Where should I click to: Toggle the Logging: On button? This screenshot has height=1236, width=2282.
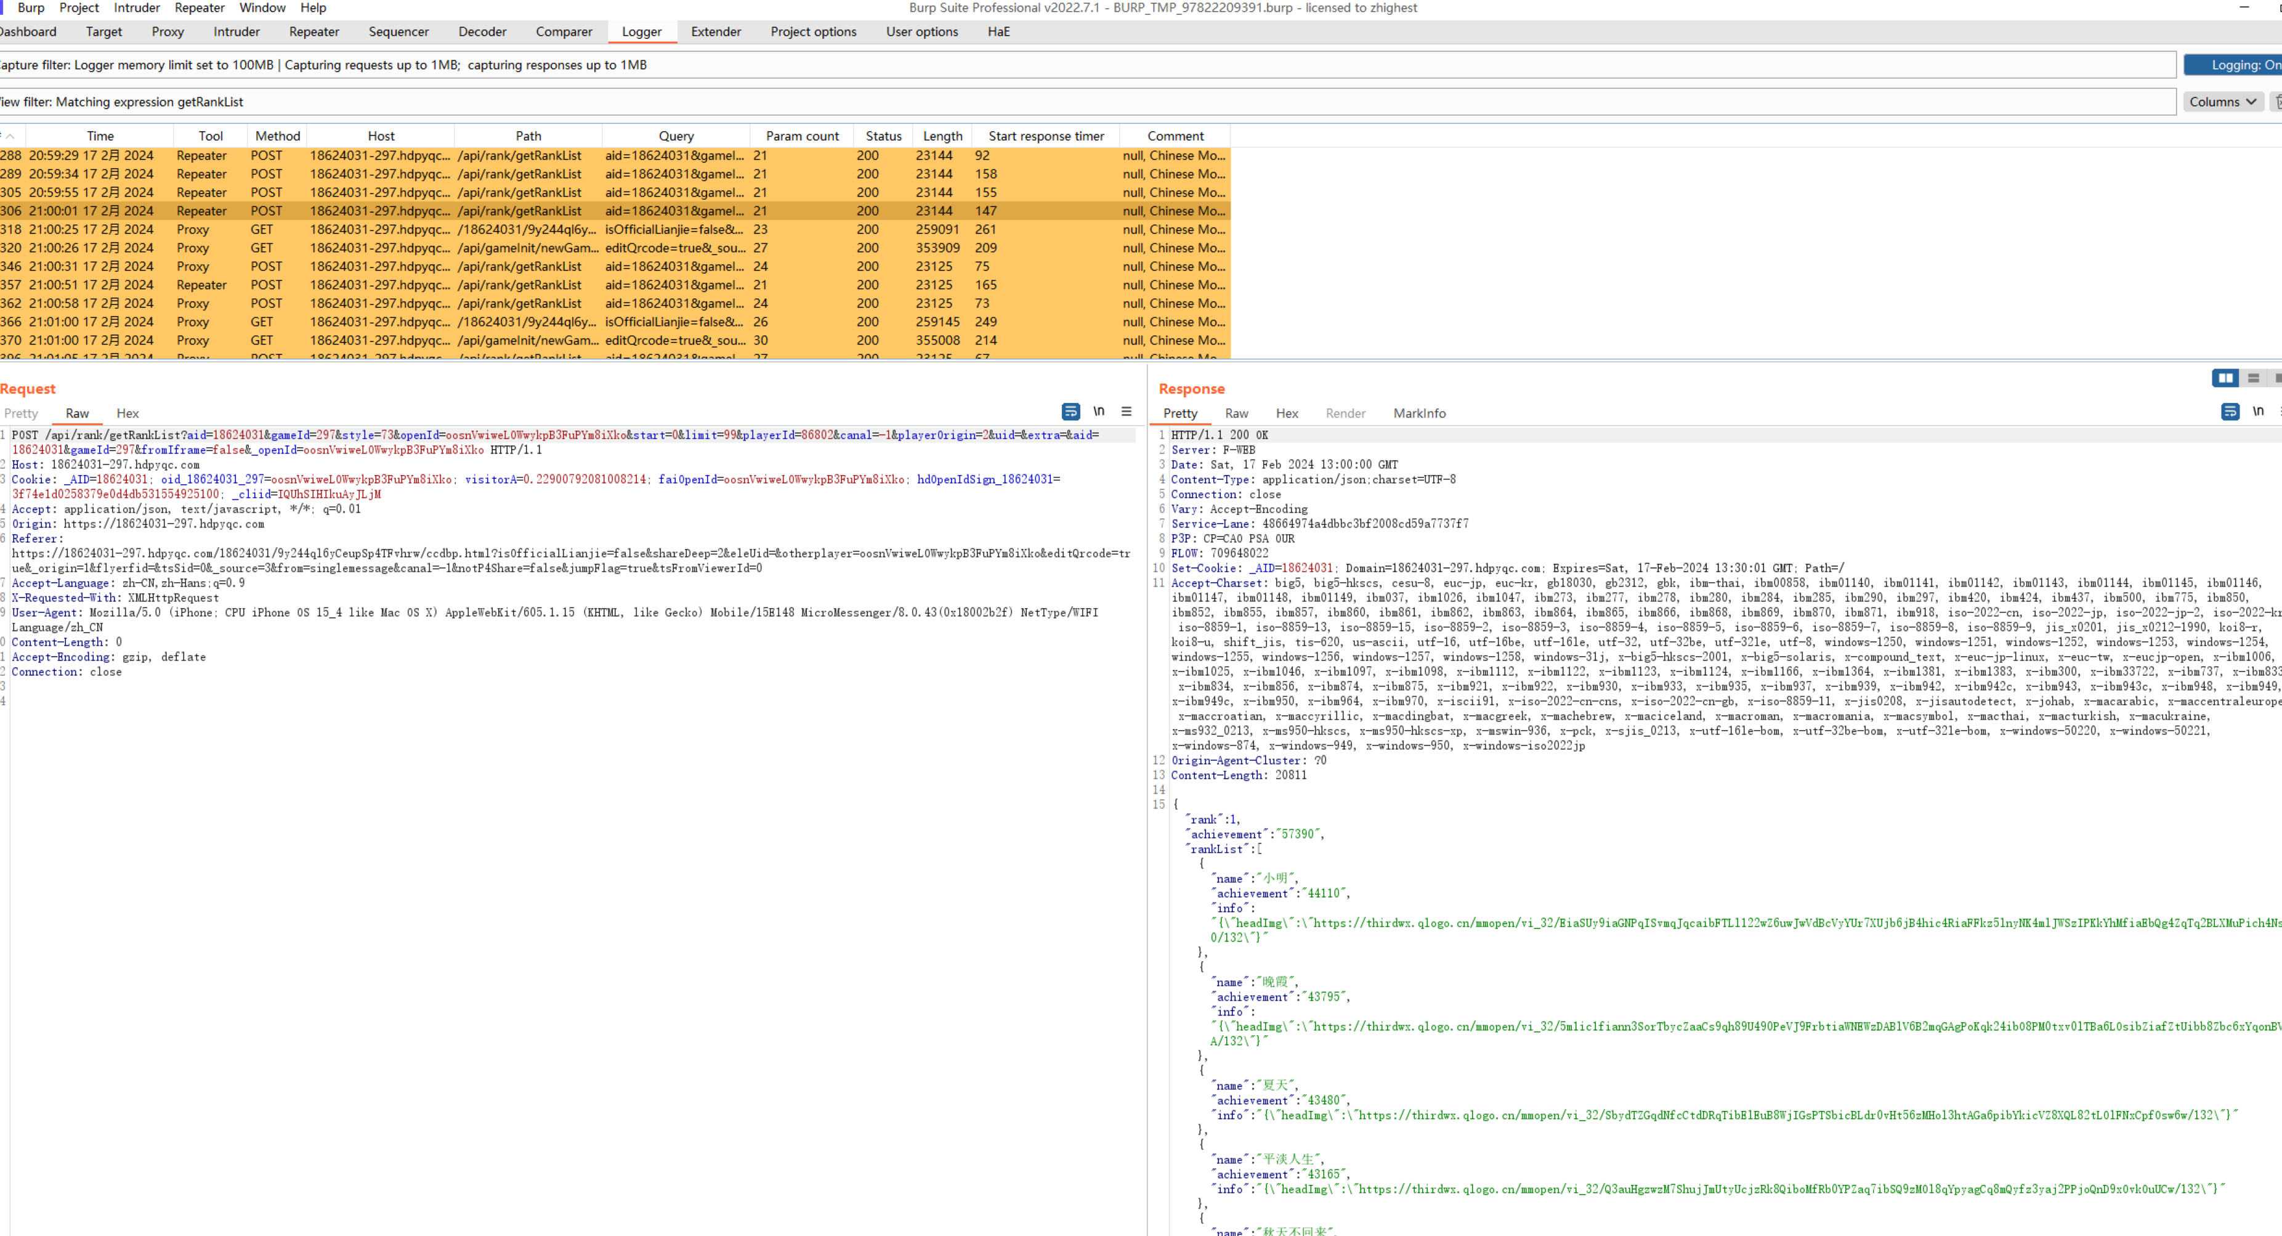click(2237, 65)
